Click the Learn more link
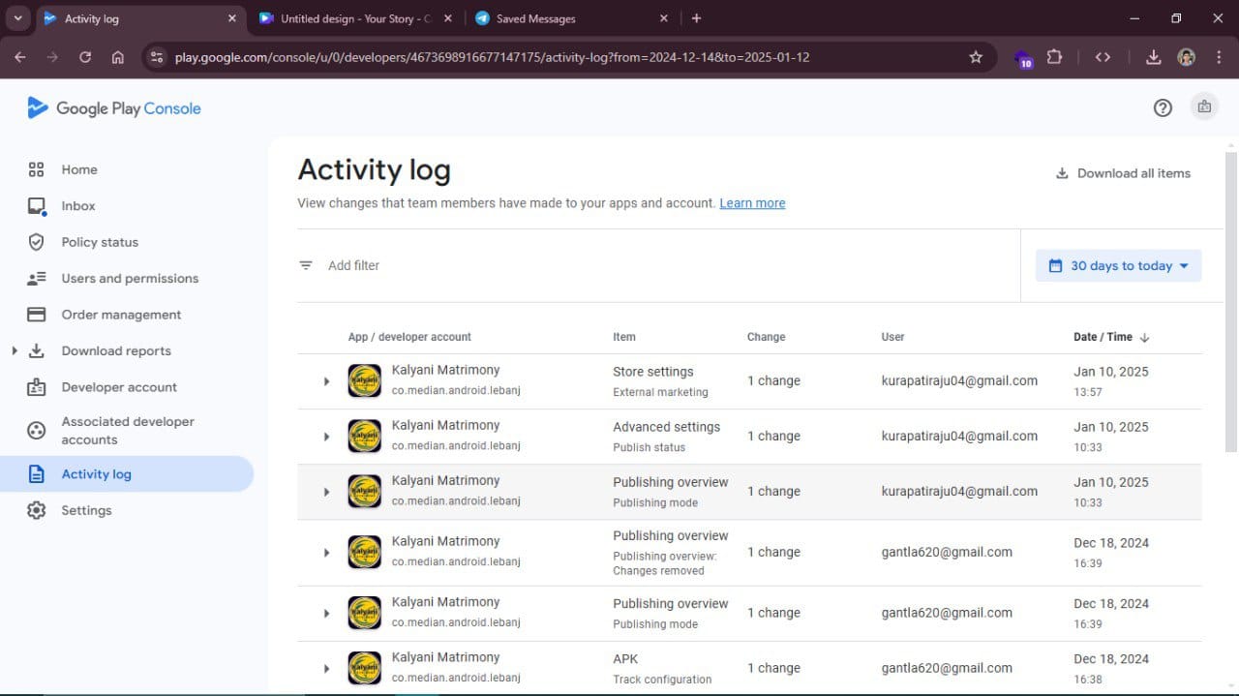This screenshot has width=1239, height=696. [752, 203]
